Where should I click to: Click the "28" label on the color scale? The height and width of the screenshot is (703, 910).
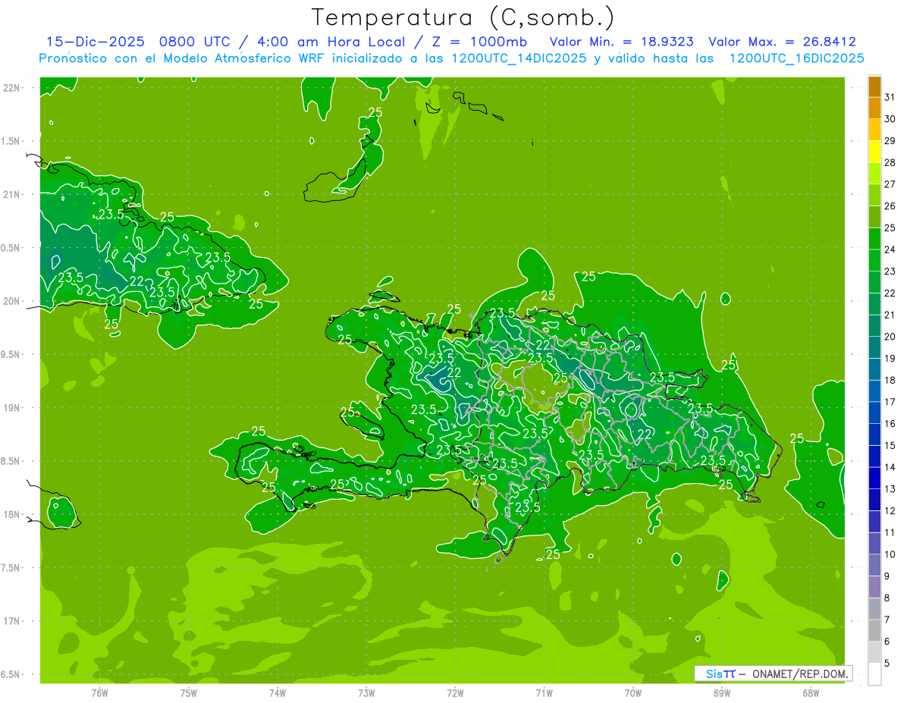coord(890,162)
